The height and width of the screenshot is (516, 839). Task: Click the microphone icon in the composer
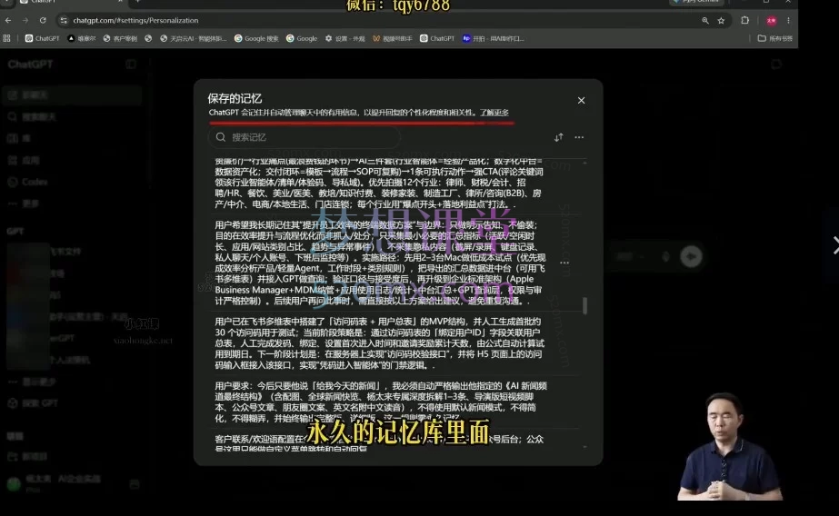coord(665,257)
